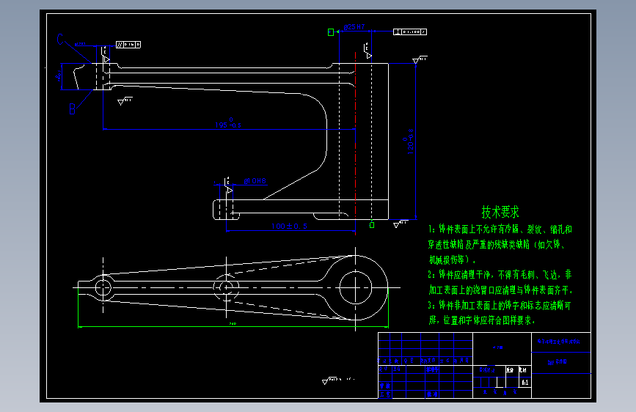This screenshot has height=412, width=636.
Task: Click the large circular boss in the plan view
Action: click(355, 287)
